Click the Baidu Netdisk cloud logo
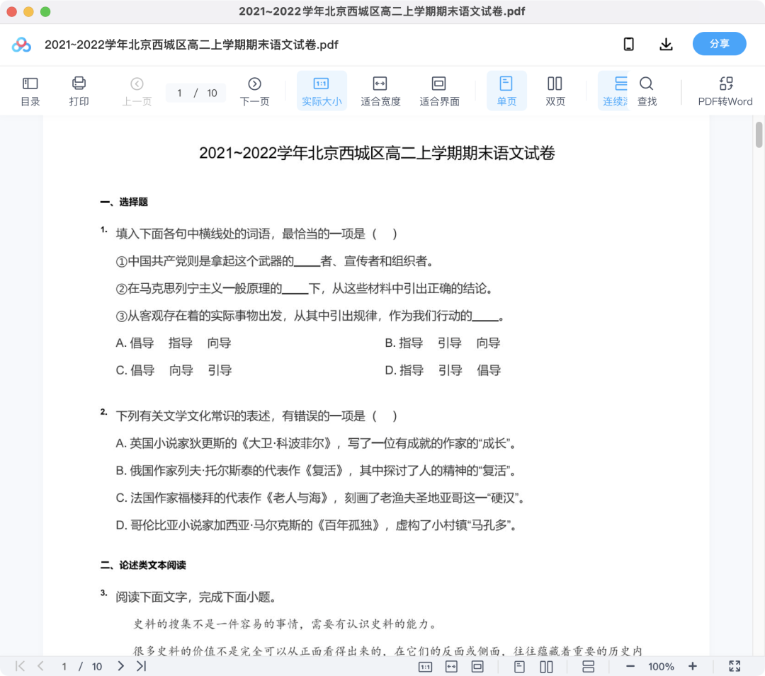The image size is (765, 676). point(21,45)
